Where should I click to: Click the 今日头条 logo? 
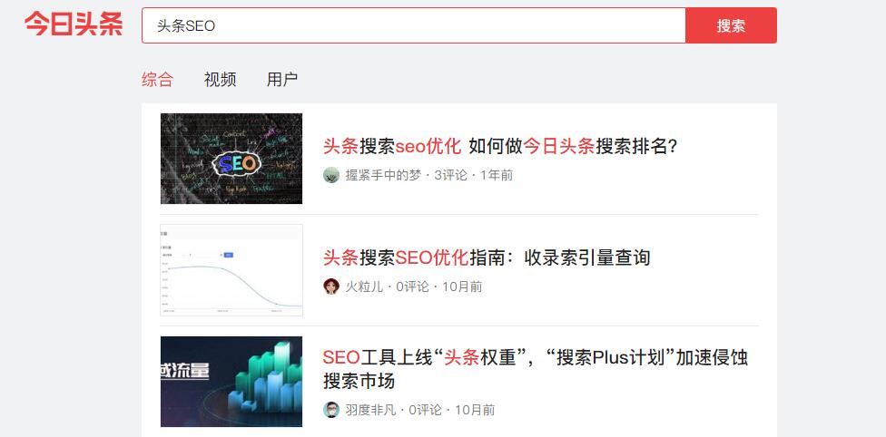point(74,24)
